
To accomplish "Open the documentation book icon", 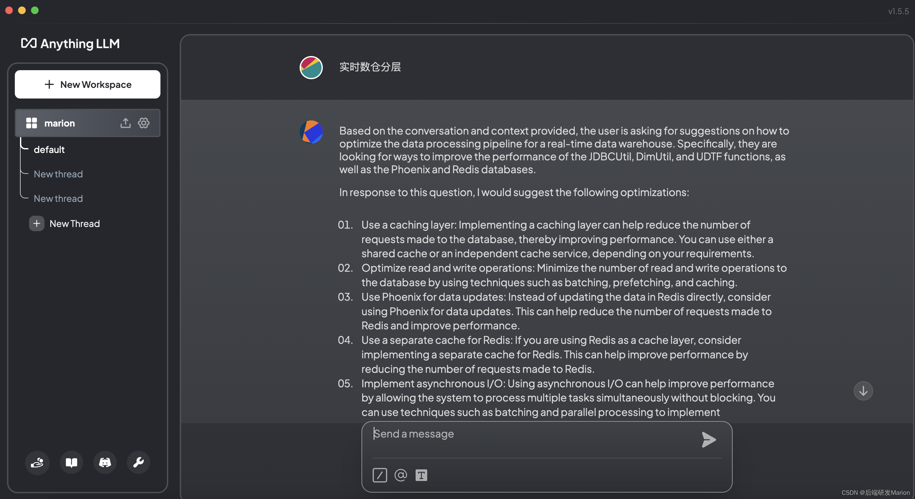I will coord(72,462).
